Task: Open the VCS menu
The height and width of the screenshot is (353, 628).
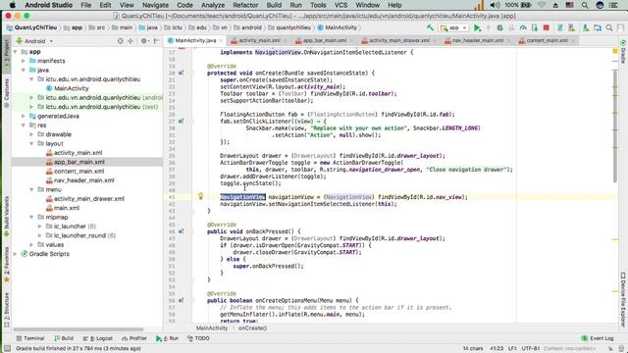Action: [x=340, y=5]
